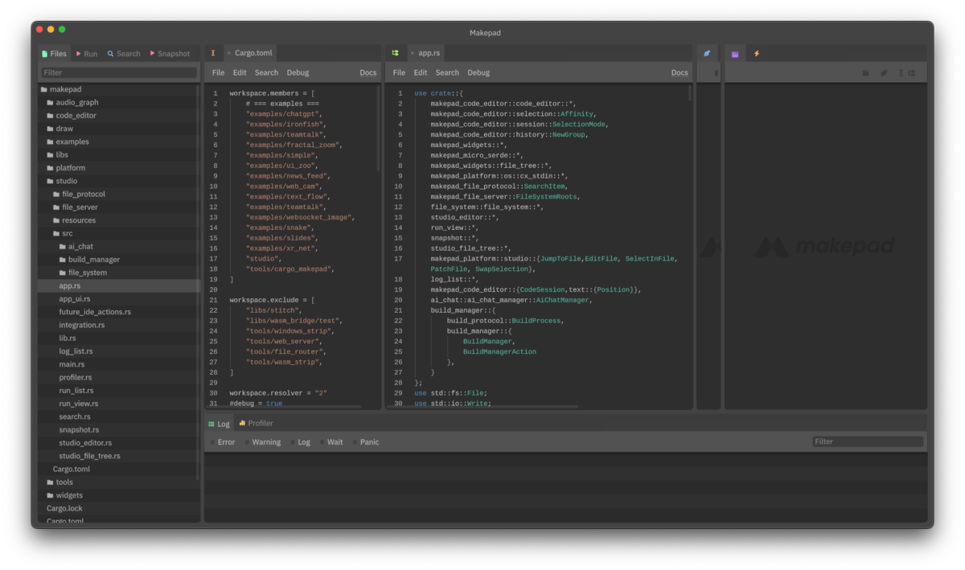Open the Run panel via its pink play icon
The image size is (965, 570).
coord(79,54)
